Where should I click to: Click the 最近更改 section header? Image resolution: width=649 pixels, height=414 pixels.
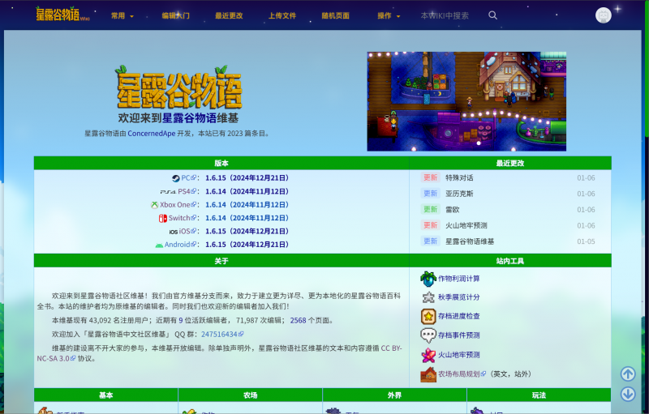pos(510,163)
